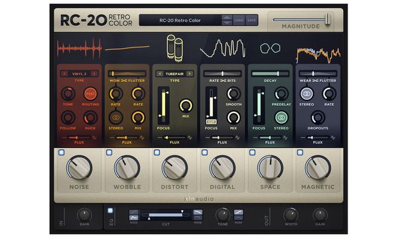Click the Wobble module flux waveform icon
Screen dimensions: 398x238
coord(142,138)
